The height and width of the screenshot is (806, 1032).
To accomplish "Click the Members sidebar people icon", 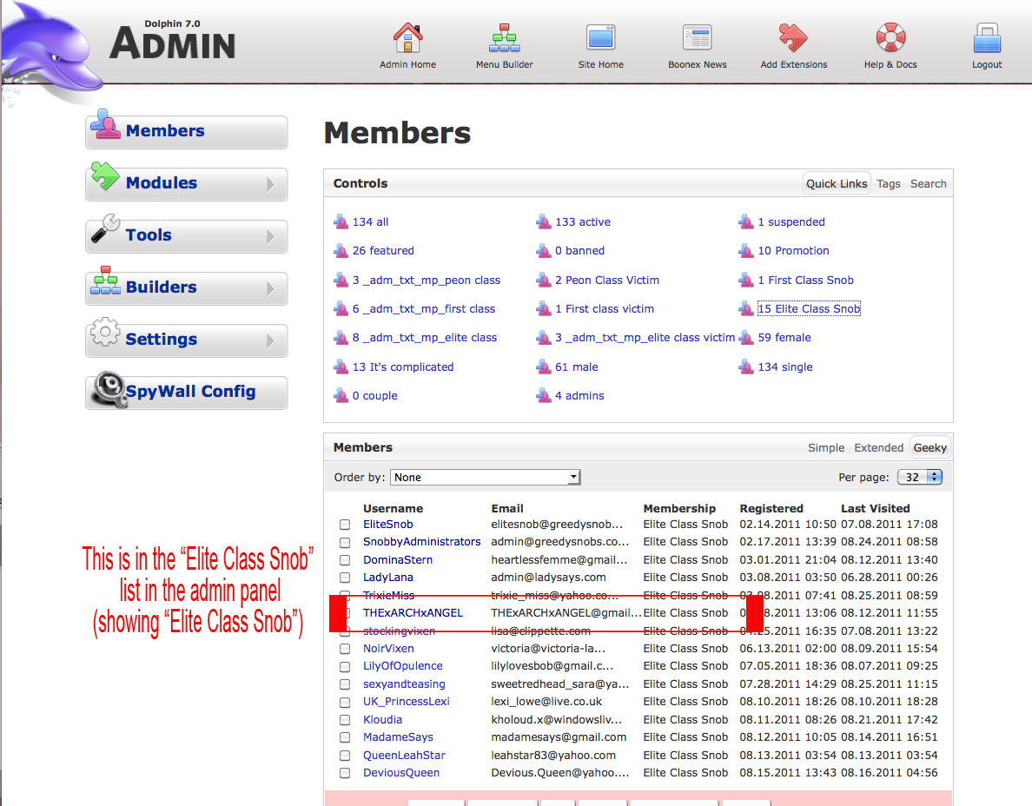I will click(105, 125).
